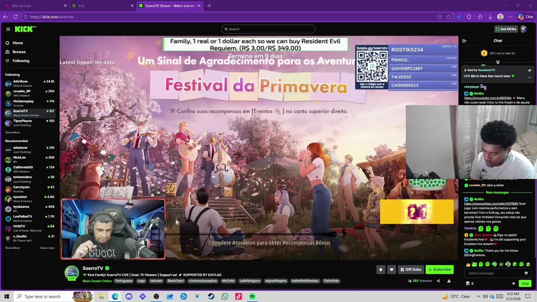
Task: Open chat settings gear icon
Action: pos(514,284)
